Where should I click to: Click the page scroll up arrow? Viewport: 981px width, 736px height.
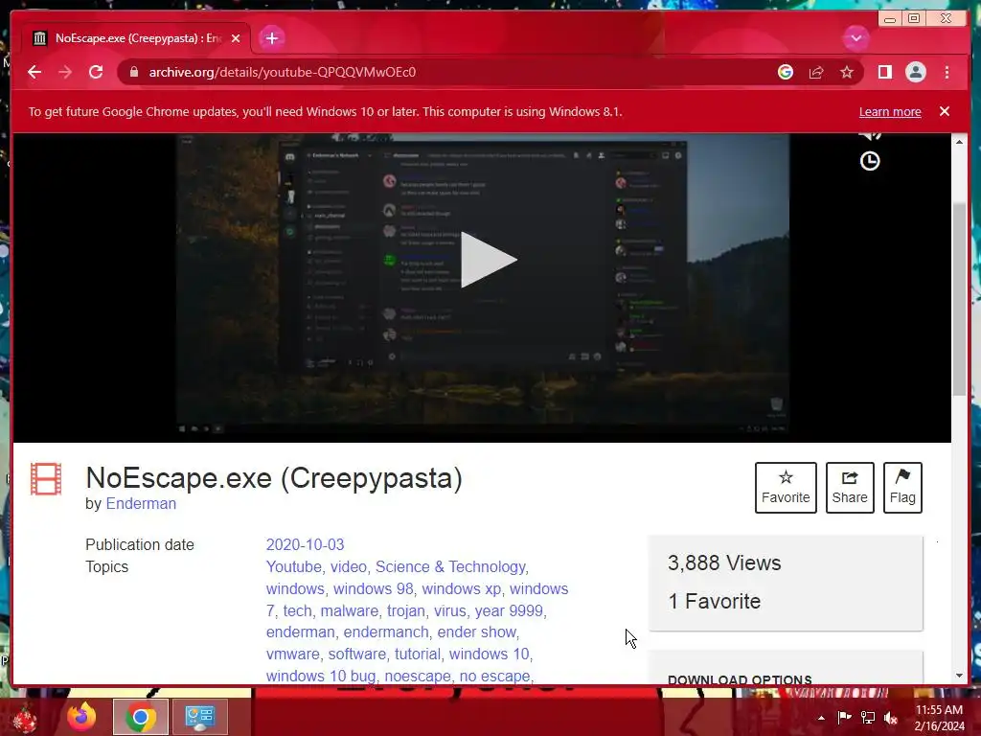pyautogui.click(x=959, y=142)
